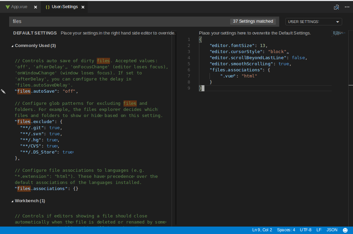This screenshot has height=234, width=353.
Task: Click the Vue logo on the App.vue tab
Action: point(8,6)
